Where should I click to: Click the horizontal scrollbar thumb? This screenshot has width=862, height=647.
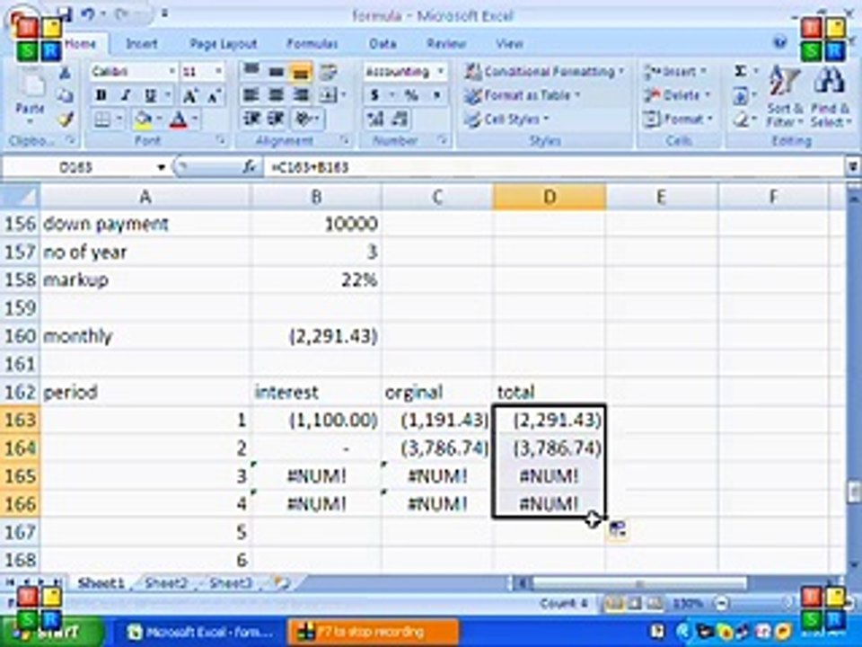point(638,582)
